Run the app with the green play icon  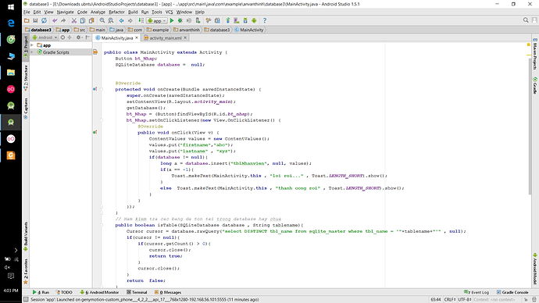tap(172, 20)
